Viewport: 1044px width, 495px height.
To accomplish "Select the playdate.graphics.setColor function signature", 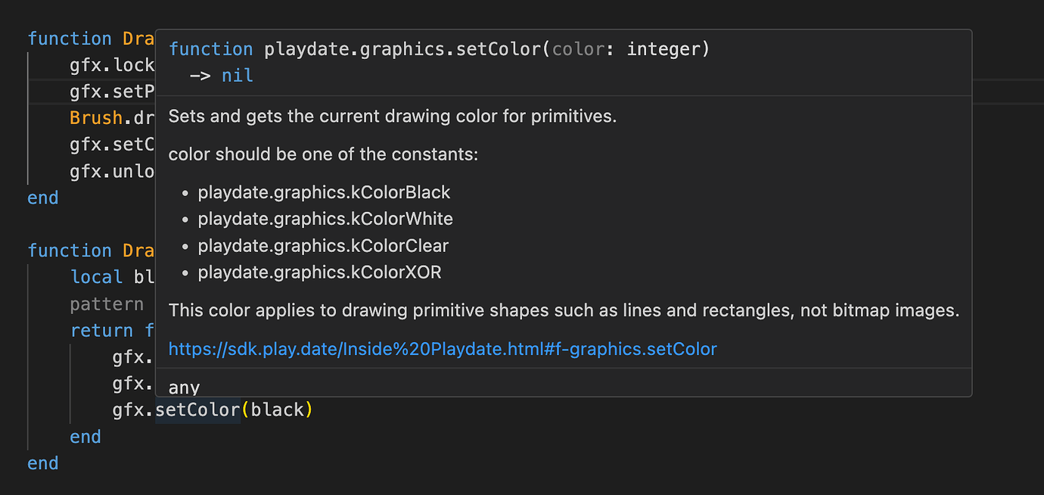I will pos(439,48).
